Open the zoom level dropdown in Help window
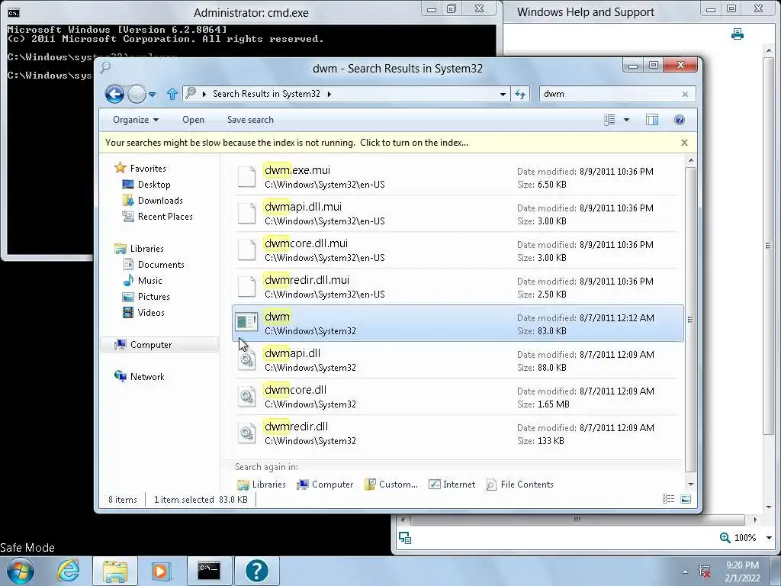The height and width of the screenshot is (586, 781). [x=769, y=538]
